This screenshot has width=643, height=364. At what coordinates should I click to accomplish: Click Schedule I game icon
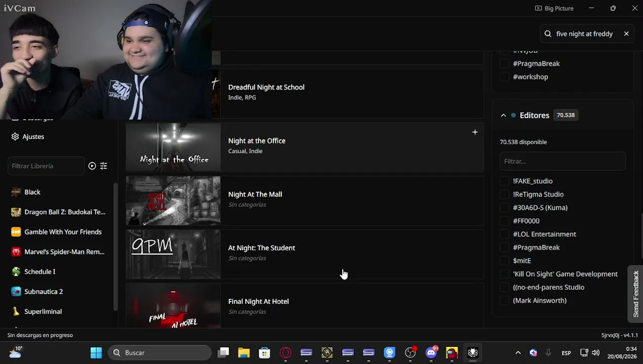[x=16, y=271]
